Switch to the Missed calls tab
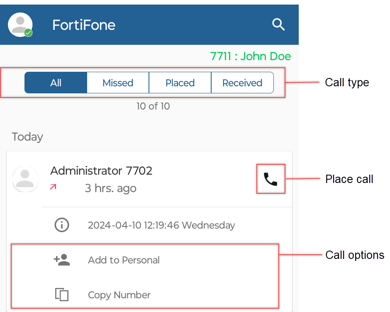This screenshot has width=390, height=312. [117, 83]
